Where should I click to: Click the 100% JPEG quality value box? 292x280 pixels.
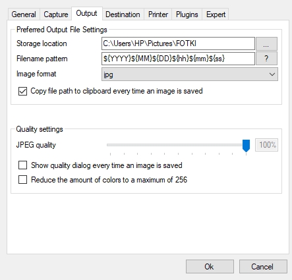point(266,145)
